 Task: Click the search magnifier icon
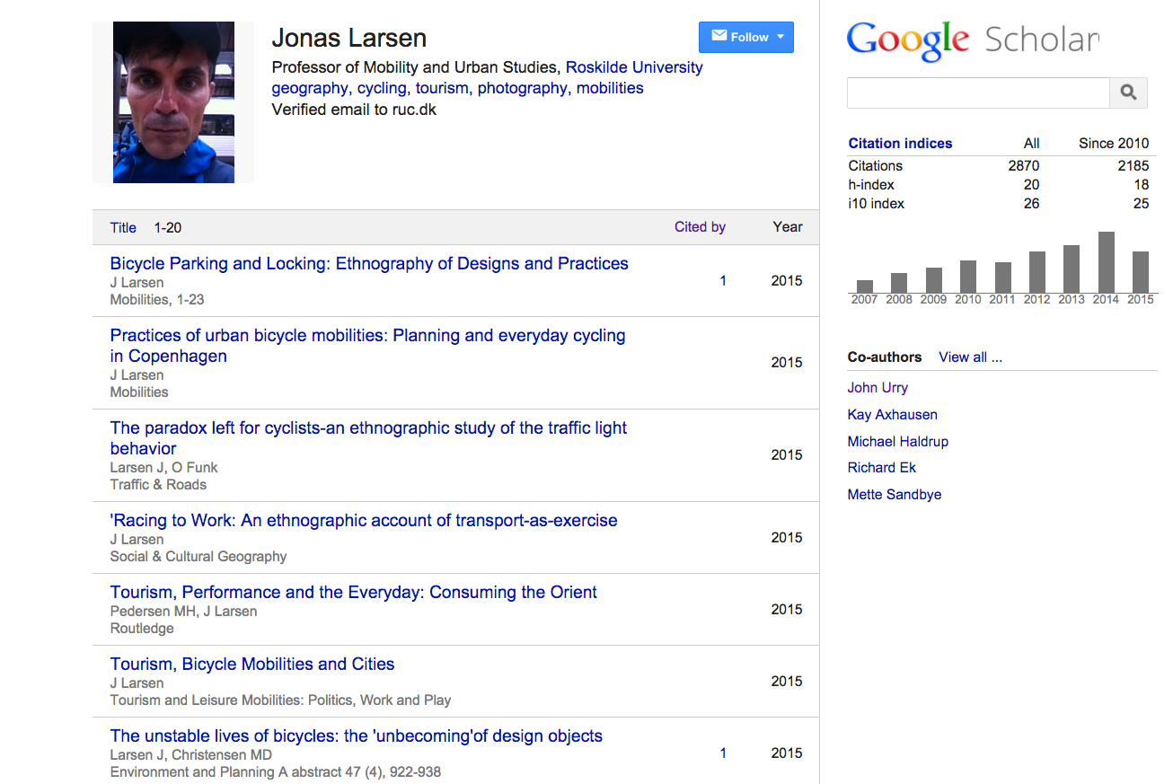click(1128, 92)
